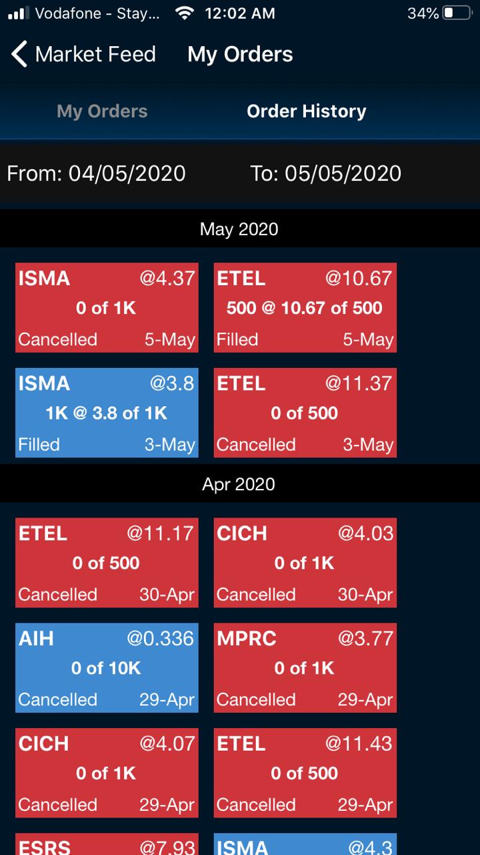Open cancelled ETEL order at 11.37
The width and height of the screenshot is (480, 855).
pos(305,413)
